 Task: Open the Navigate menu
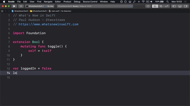click(x=48, y=1)
